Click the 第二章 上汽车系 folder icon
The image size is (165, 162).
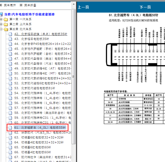(6, 24)
